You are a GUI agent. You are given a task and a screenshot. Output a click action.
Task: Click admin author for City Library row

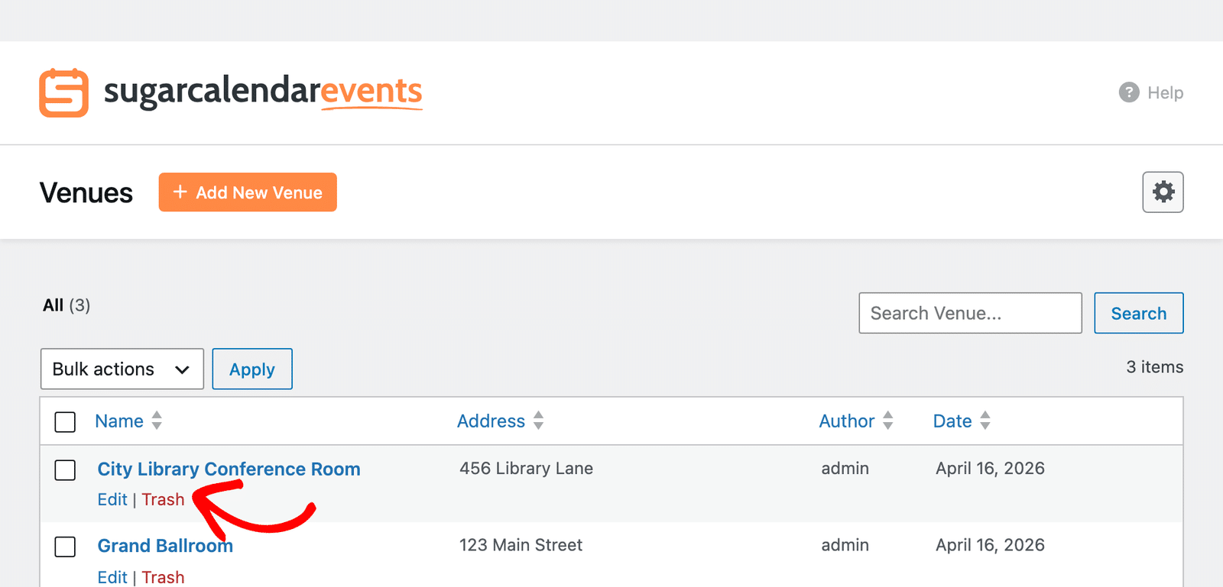pyautogui.click(x=845, y=468)
